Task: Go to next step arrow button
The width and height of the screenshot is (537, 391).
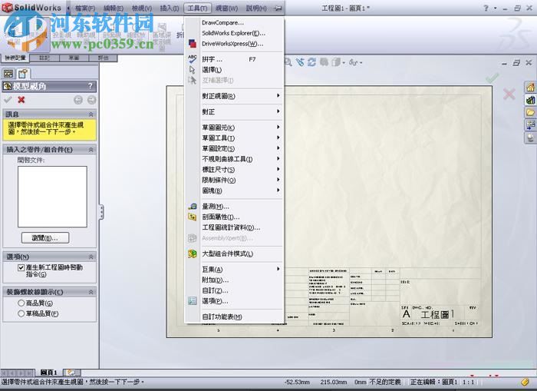Action: [91, 100]
